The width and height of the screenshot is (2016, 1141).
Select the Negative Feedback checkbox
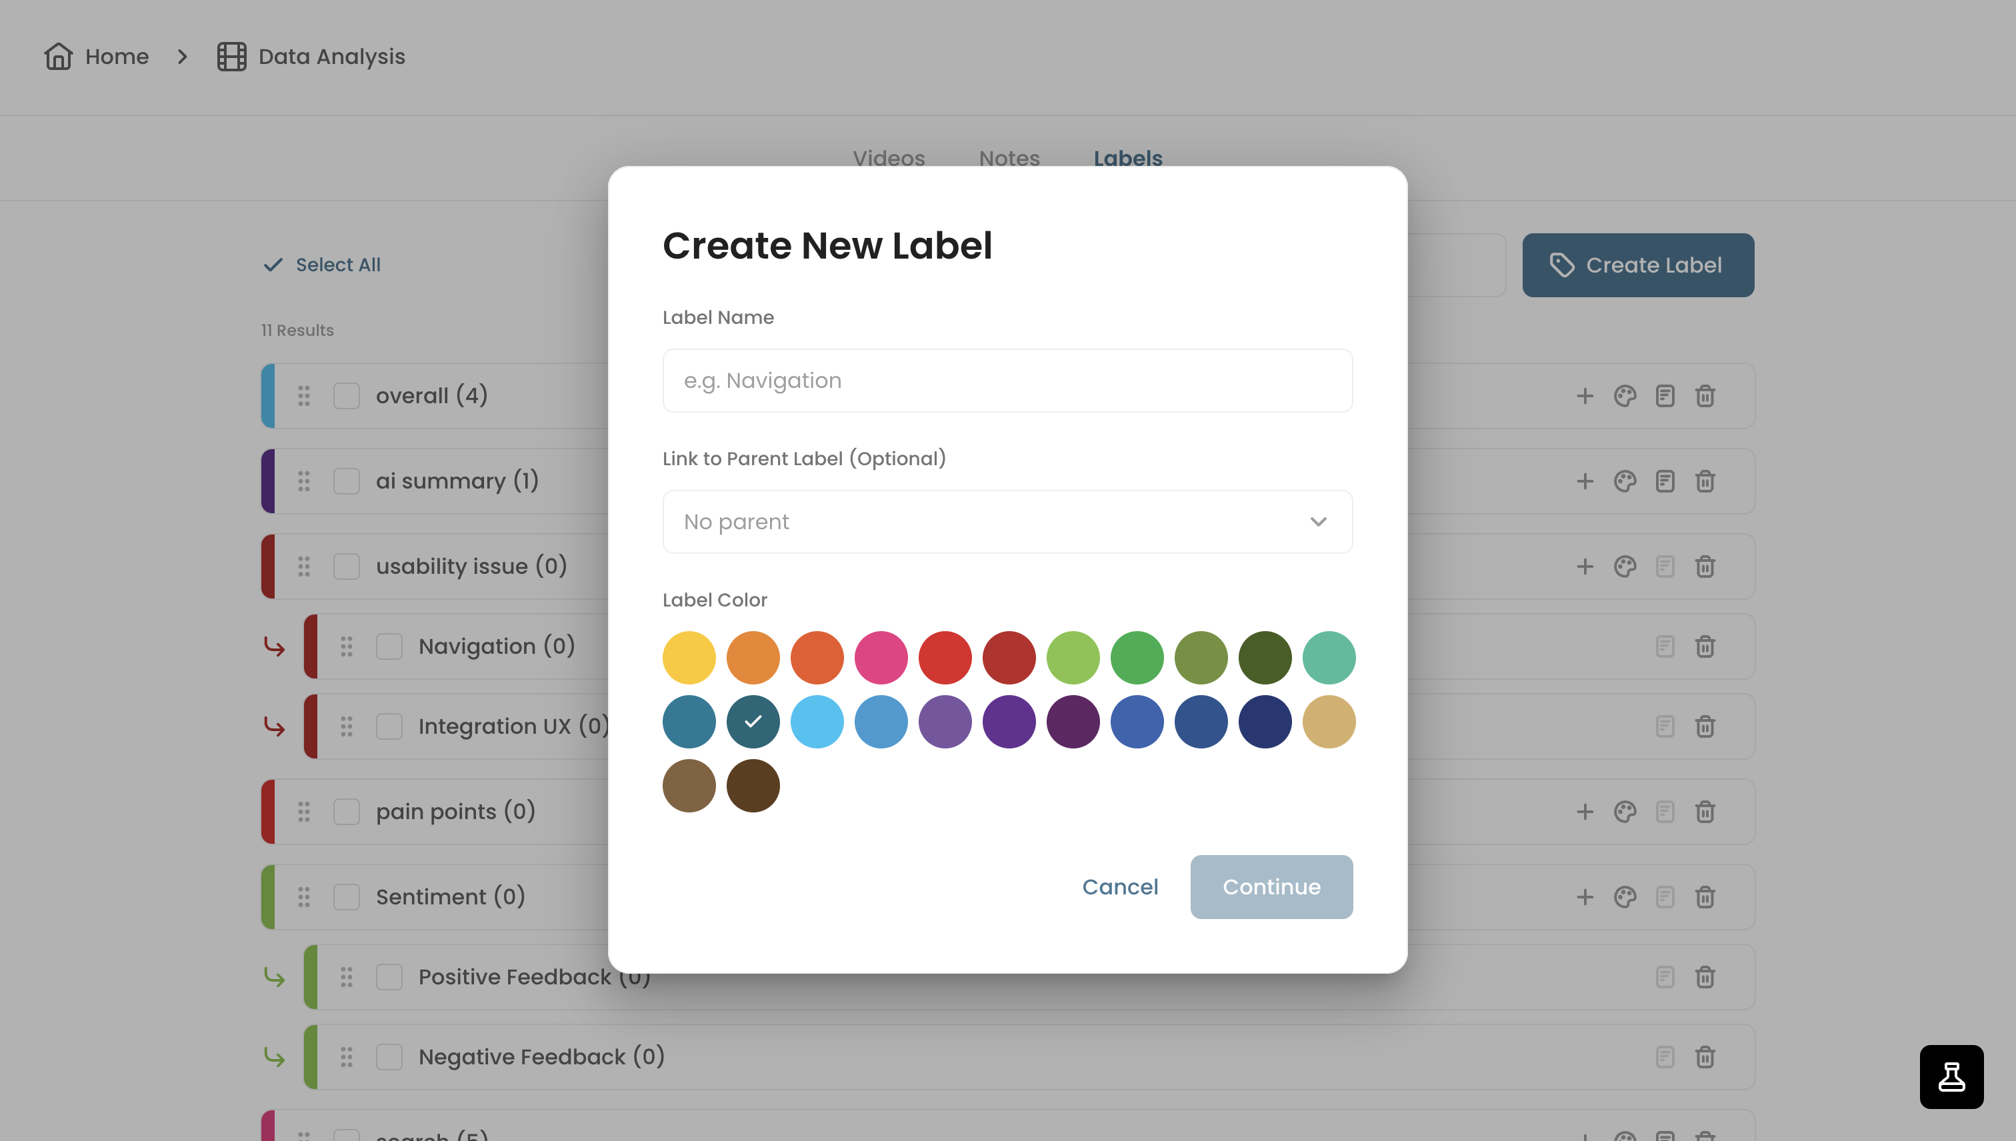389,1056
